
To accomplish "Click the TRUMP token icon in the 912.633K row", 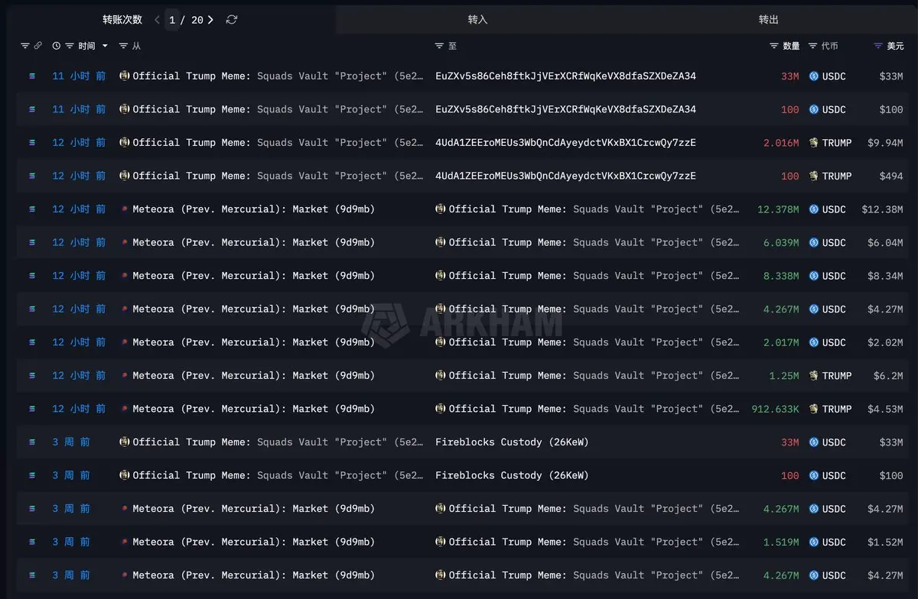I will 814,409.
